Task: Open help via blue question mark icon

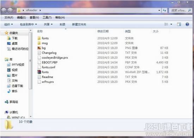Action: click(187, 24)
